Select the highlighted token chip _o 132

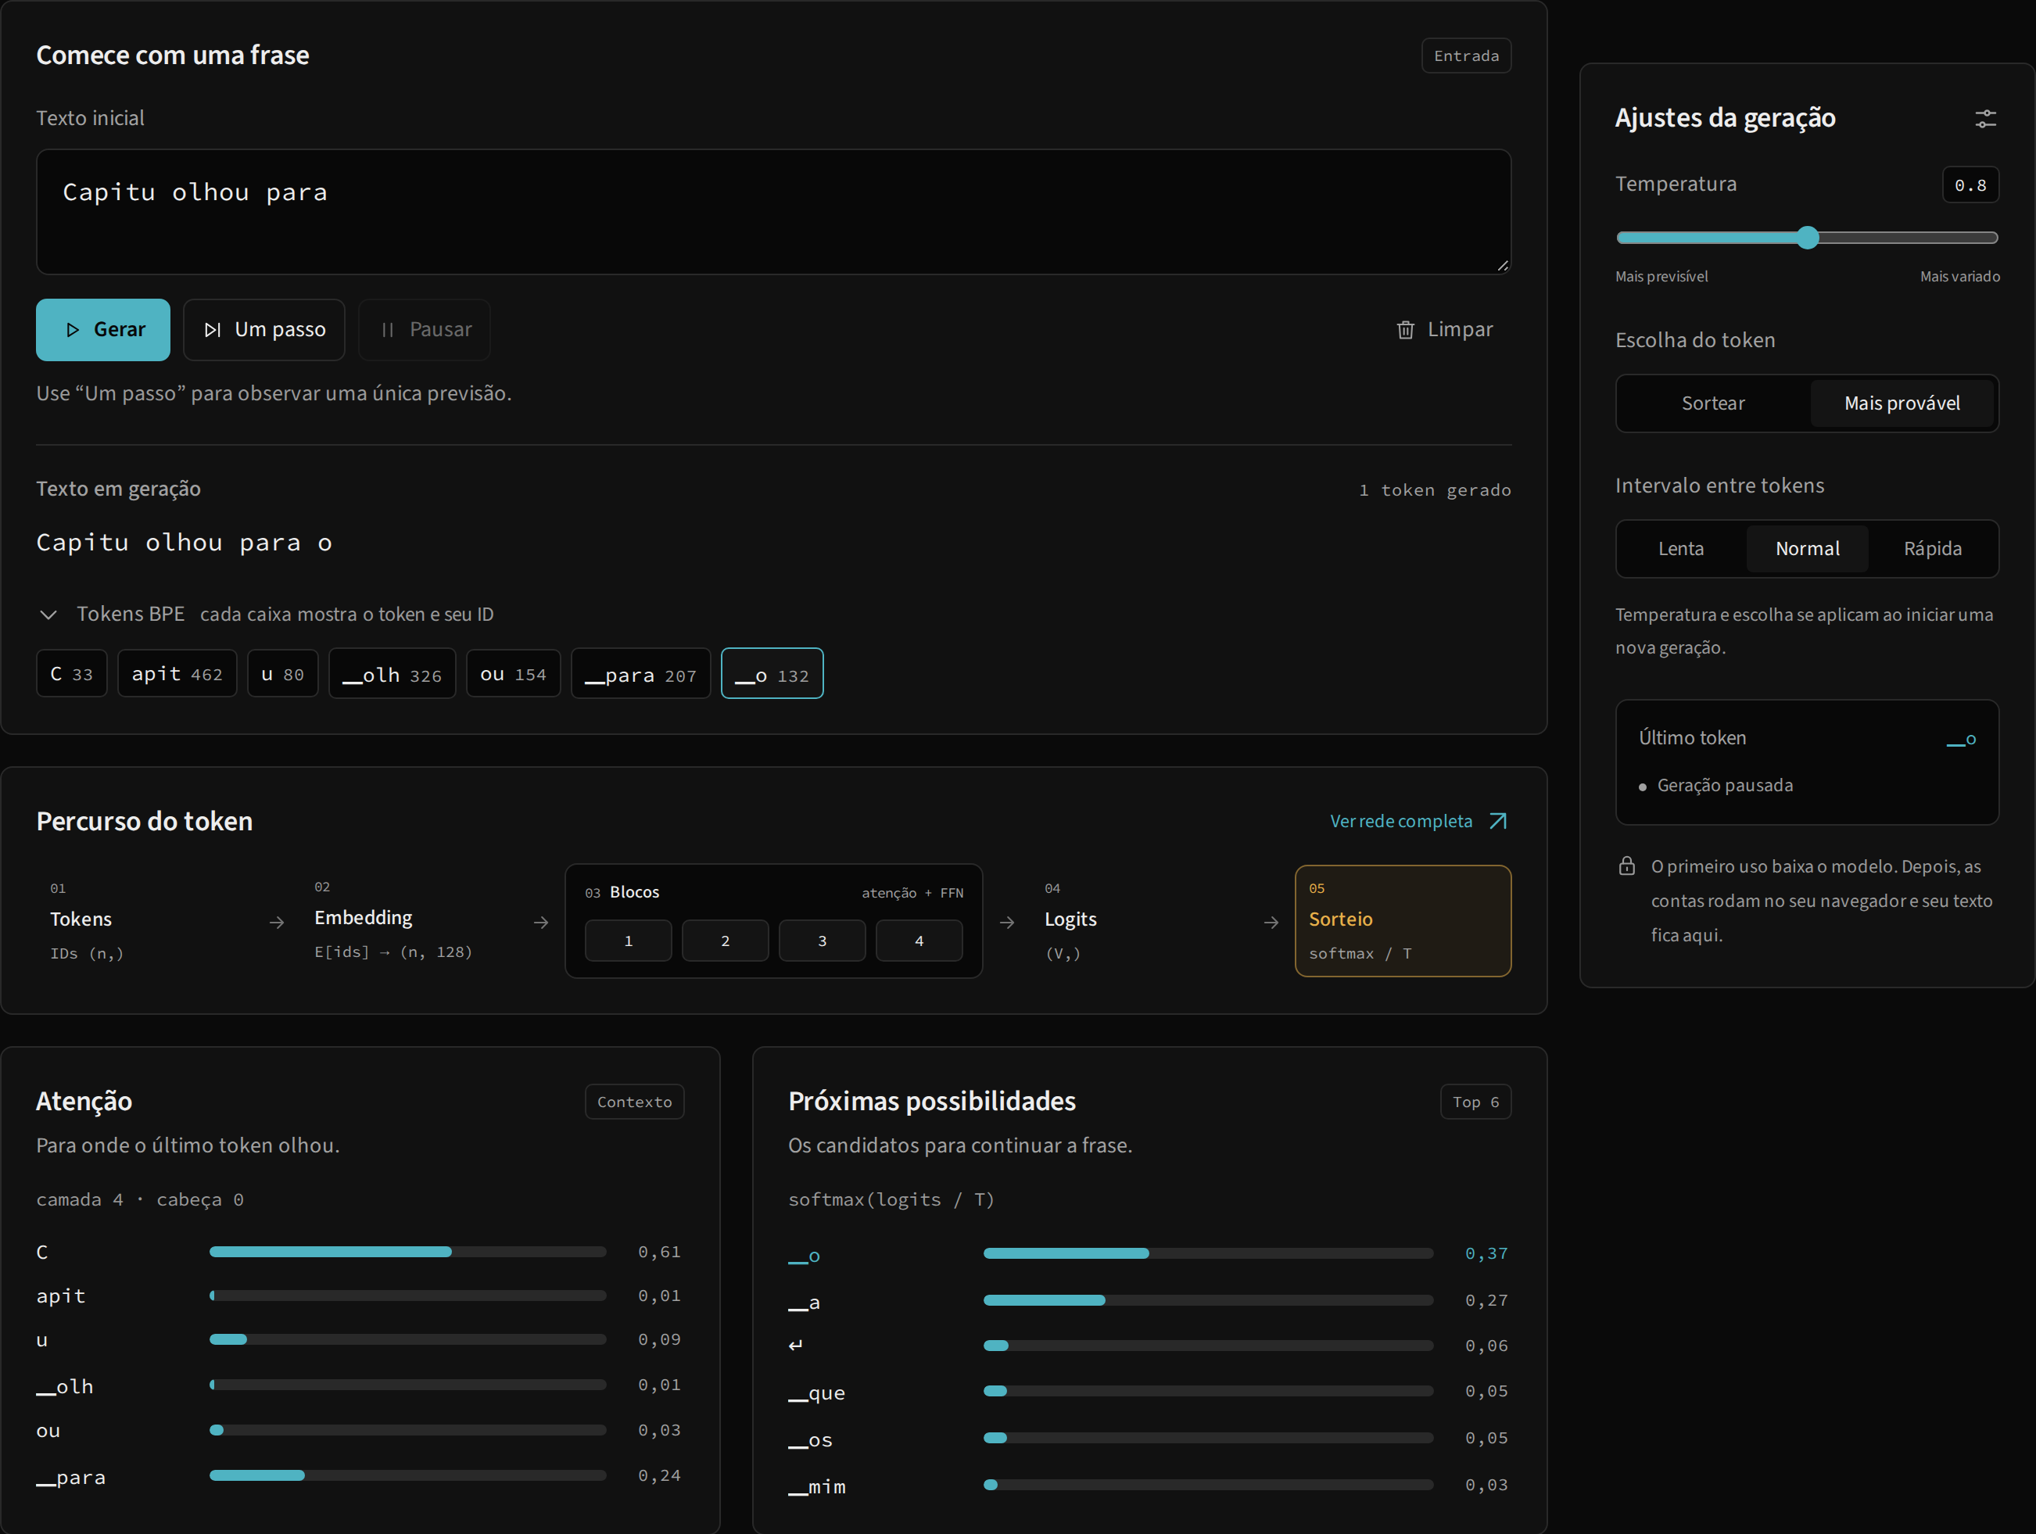click(x=772, y=674)
